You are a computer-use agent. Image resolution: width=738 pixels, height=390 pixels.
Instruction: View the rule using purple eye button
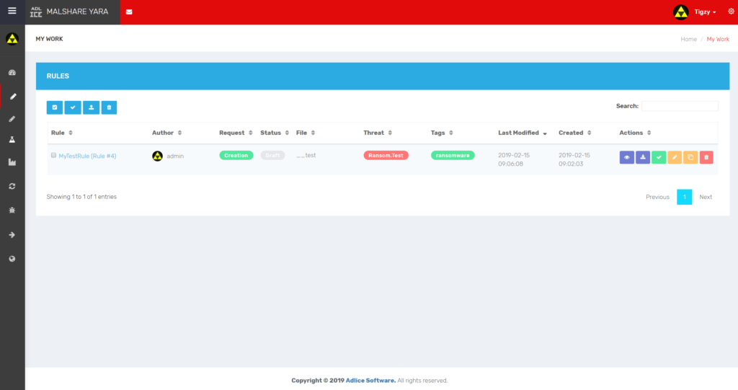pyautogui.click(x=627, y=157)
